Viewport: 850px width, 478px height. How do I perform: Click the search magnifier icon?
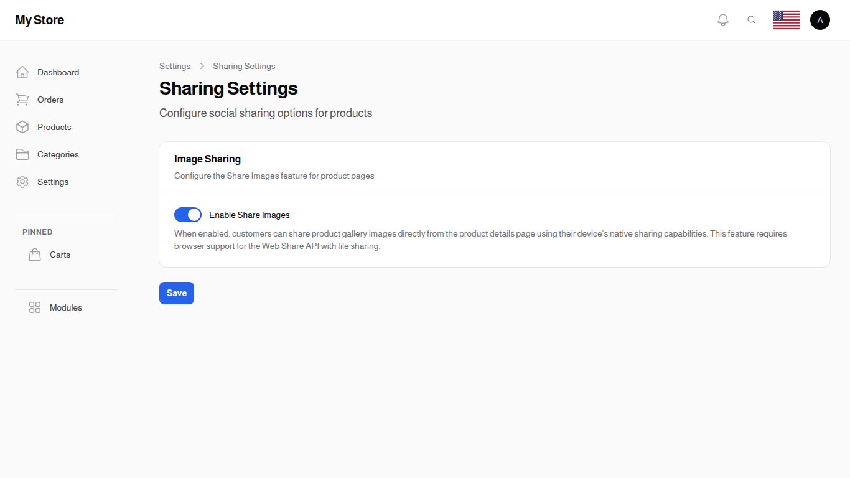752,19
